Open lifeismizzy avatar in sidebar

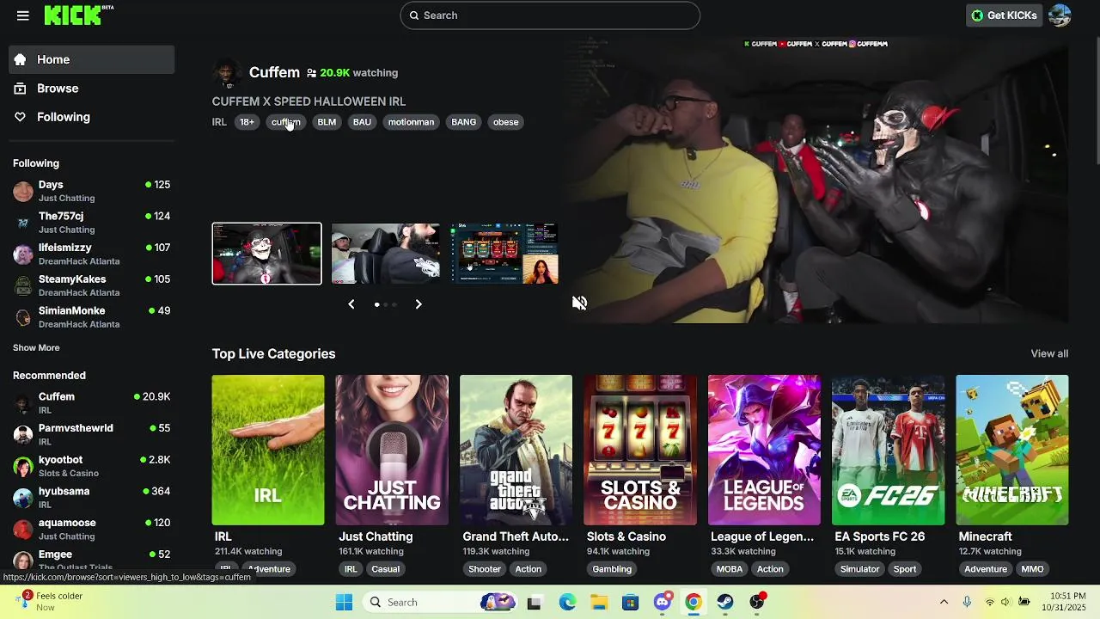[x=23, y=254]
